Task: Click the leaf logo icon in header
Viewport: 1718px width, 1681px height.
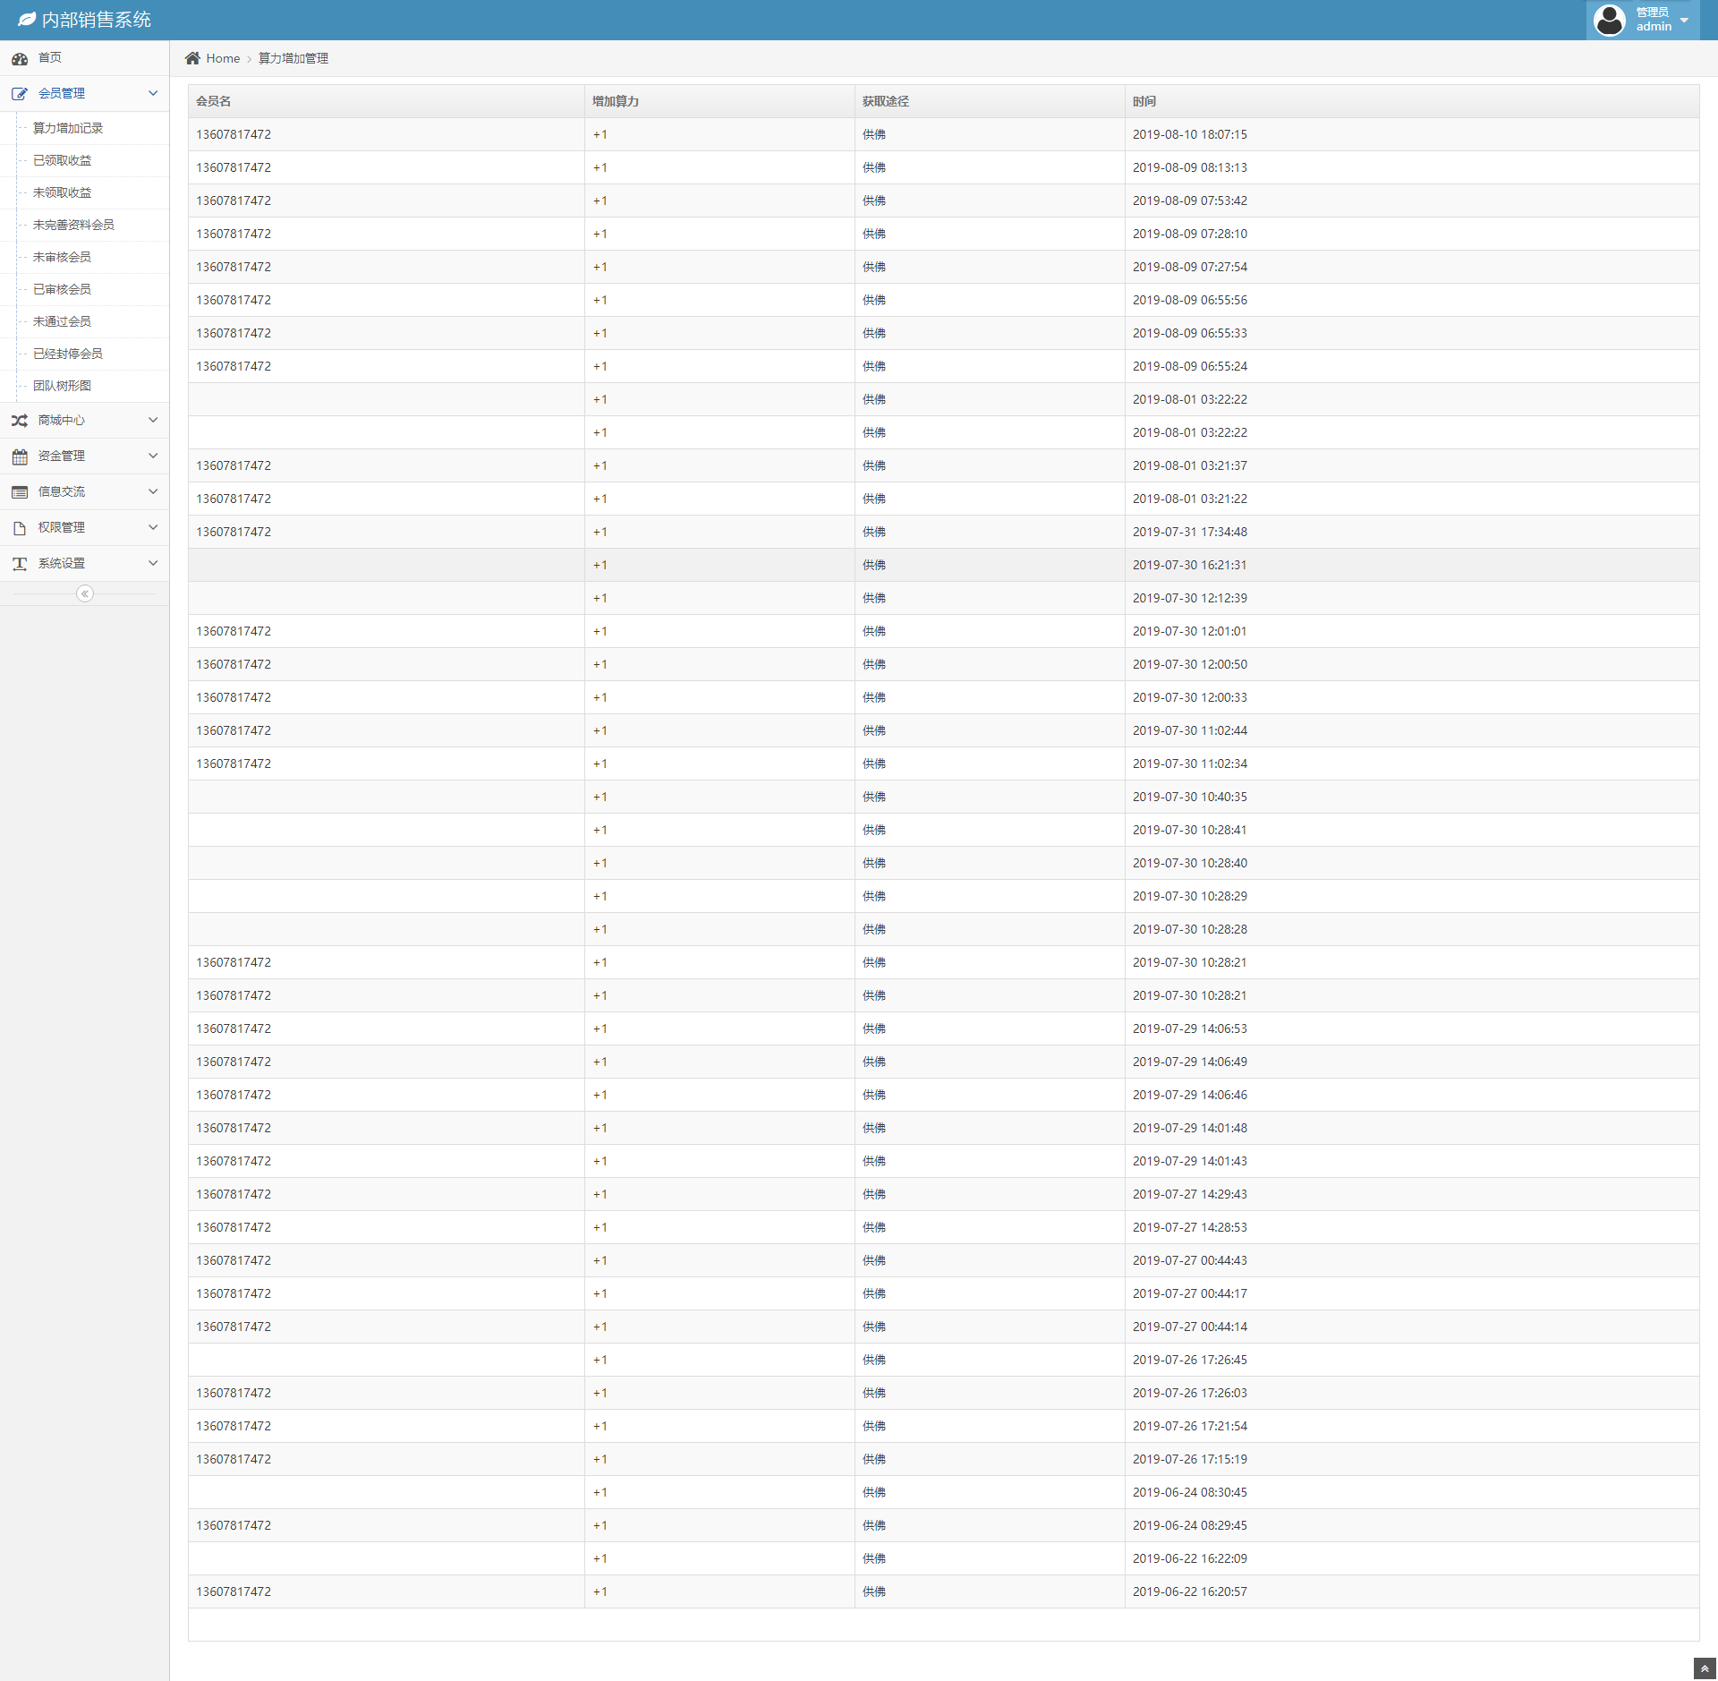Action: pos(27,20)
